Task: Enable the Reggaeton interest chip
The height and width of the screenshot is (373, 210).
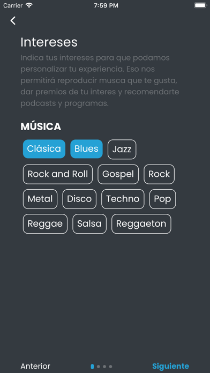Action: coord(141,224)
